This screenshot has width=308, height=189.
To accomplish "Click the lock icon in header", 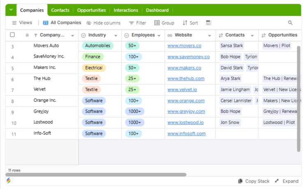I will 27,35.
